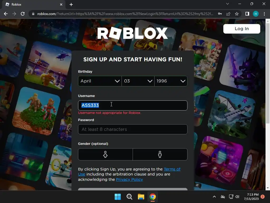Open network settings from tray icon

231,197
